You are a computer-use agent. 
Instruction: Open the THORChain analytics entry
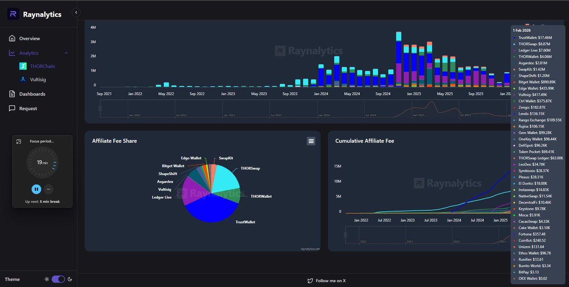[42, 66]
